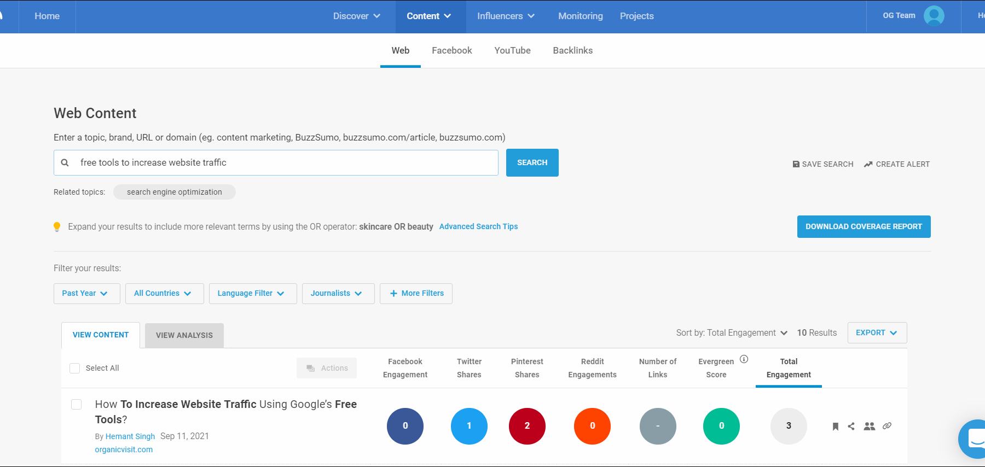The width and height of the screenshot is (985, 467).
Task: Open the view sharers people icon
Action: [869, 426]
